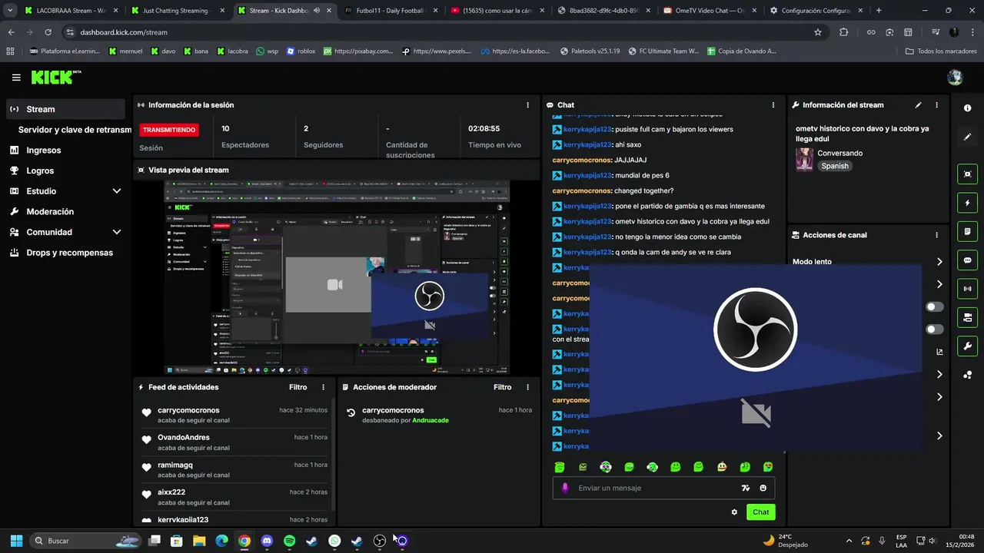Toggle the first channel action switch

[935, 307]
